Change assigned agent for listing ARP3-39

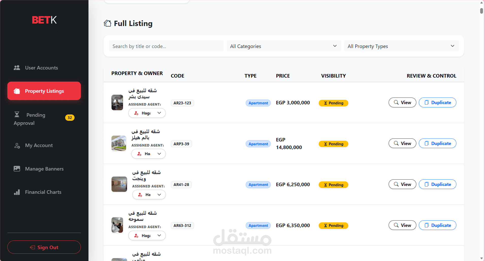[x=149, y=154]
